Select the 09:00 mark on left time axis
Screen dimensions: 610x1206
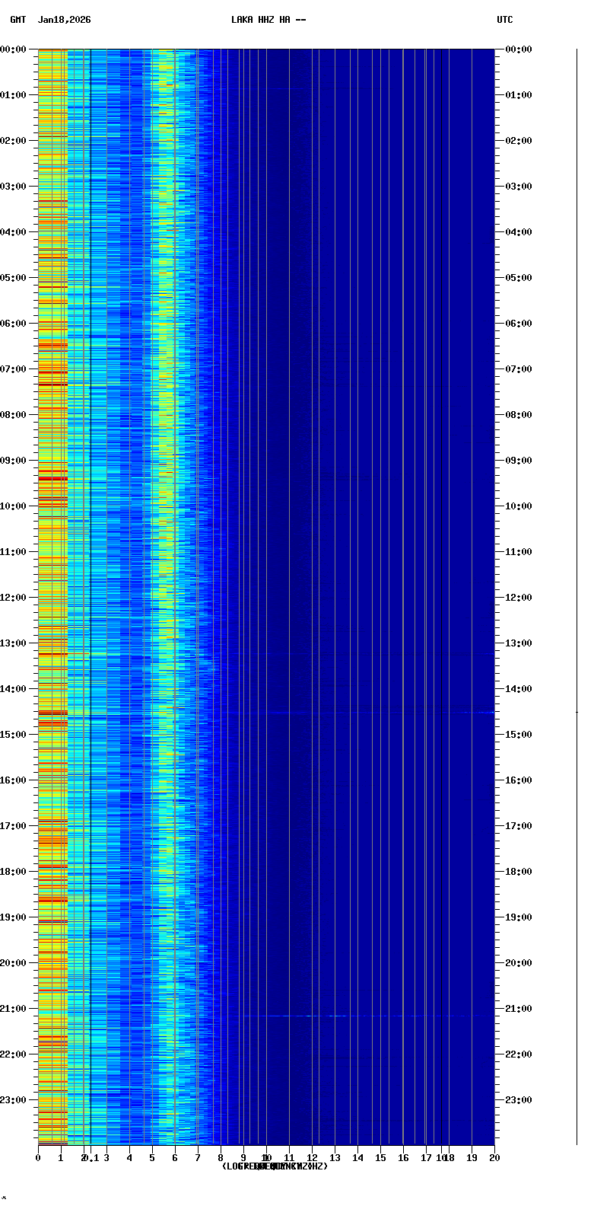click(x=14, y=461)
